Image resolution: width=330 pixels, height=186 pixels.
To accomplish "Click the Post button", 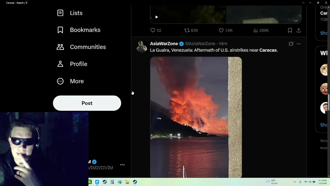I will [x=87, y=103].
